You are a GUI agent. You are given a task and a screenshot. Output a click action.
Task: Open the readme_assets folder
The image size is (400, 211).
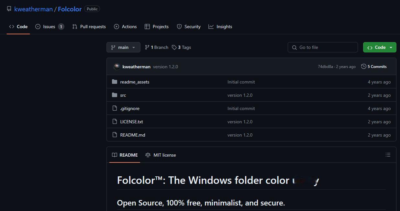(135, 82)
